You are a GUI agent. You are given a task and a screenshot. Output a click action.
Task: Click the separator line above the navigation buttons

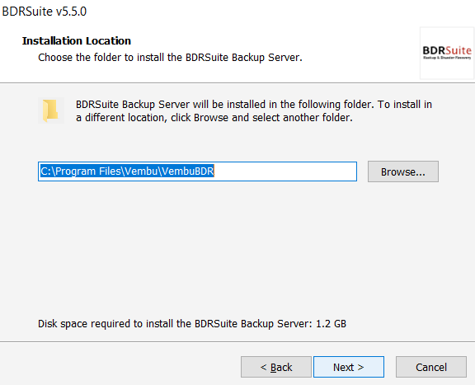tap(237, 341)
